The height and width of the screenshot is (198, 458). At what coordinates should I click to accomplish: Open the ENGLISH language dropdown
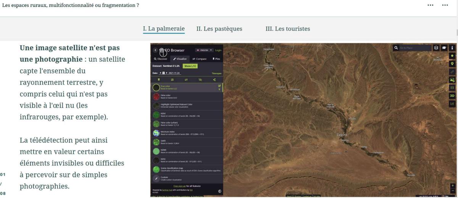click(x=204, y=50)
